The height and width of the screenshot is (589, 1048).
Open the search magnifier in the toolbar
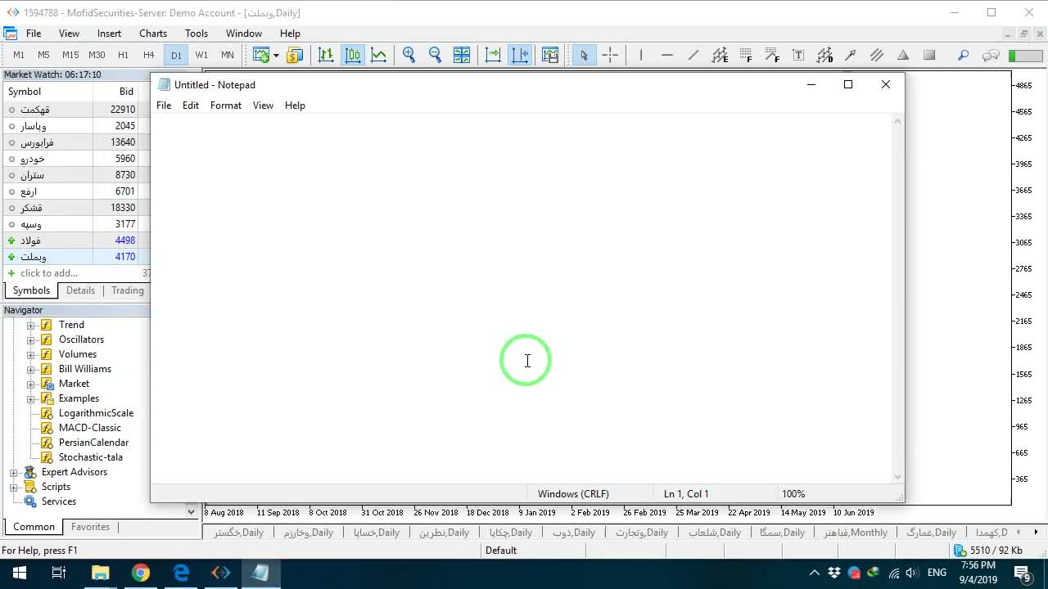(964, 55)
